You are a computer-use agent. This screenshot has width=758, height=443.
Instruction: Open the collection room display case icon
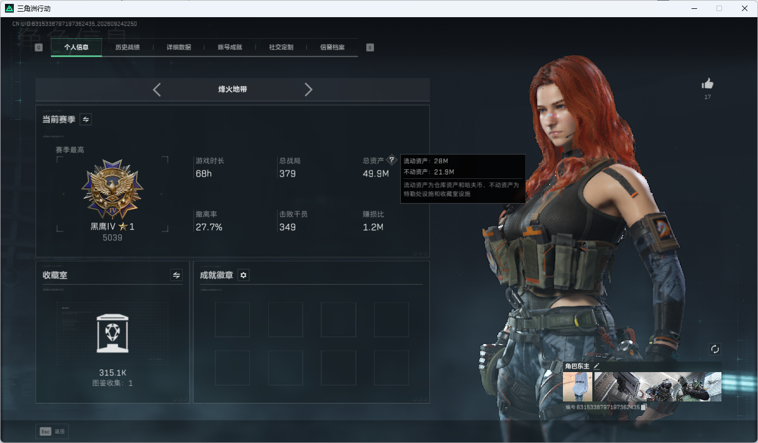click(x=112, y=333)
